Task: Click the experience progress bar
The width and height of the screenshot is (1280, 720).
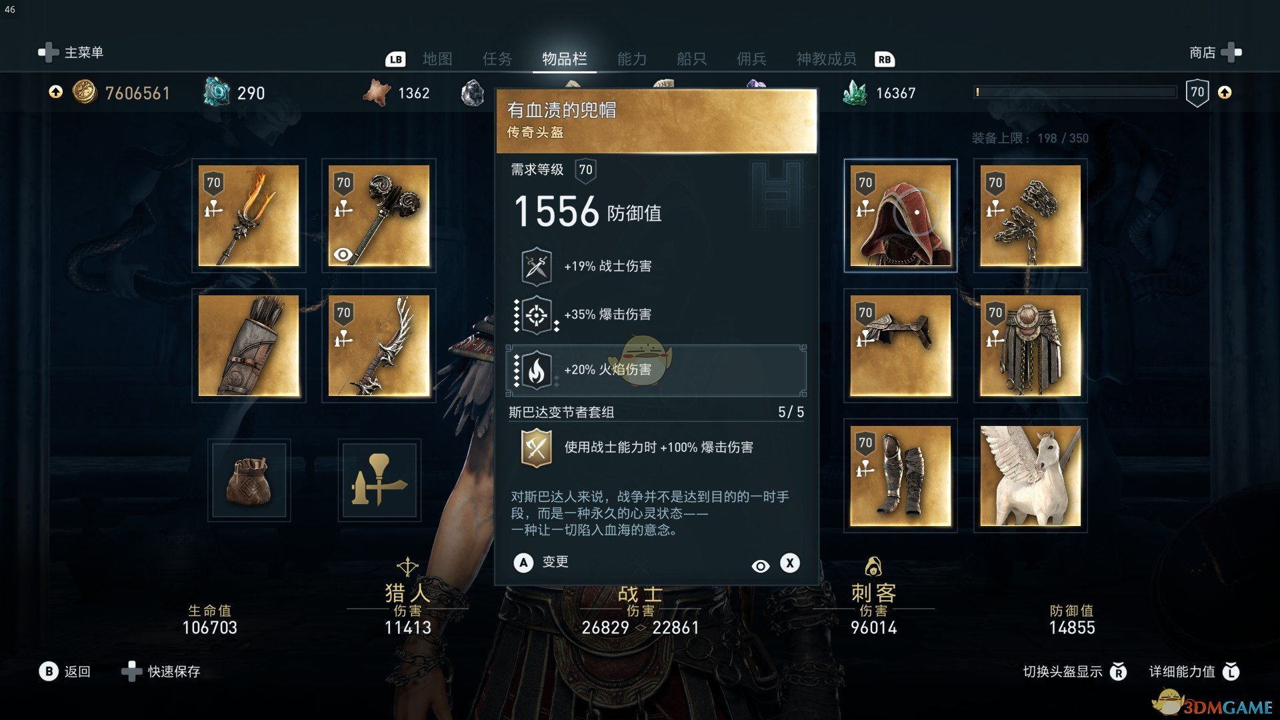Action: pos(1075,92)
